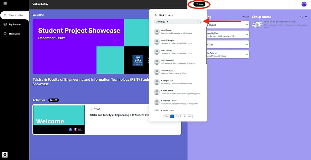311x160 pixels.
Task: Search group rooms with magnifier icon
Action: click(x=301, y=17)
